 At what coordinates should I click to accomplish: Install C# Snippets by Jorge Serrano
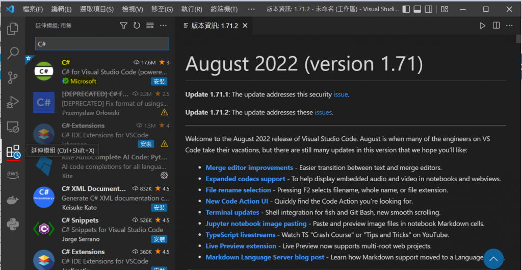pyautogui.click(x=159, y=239)
